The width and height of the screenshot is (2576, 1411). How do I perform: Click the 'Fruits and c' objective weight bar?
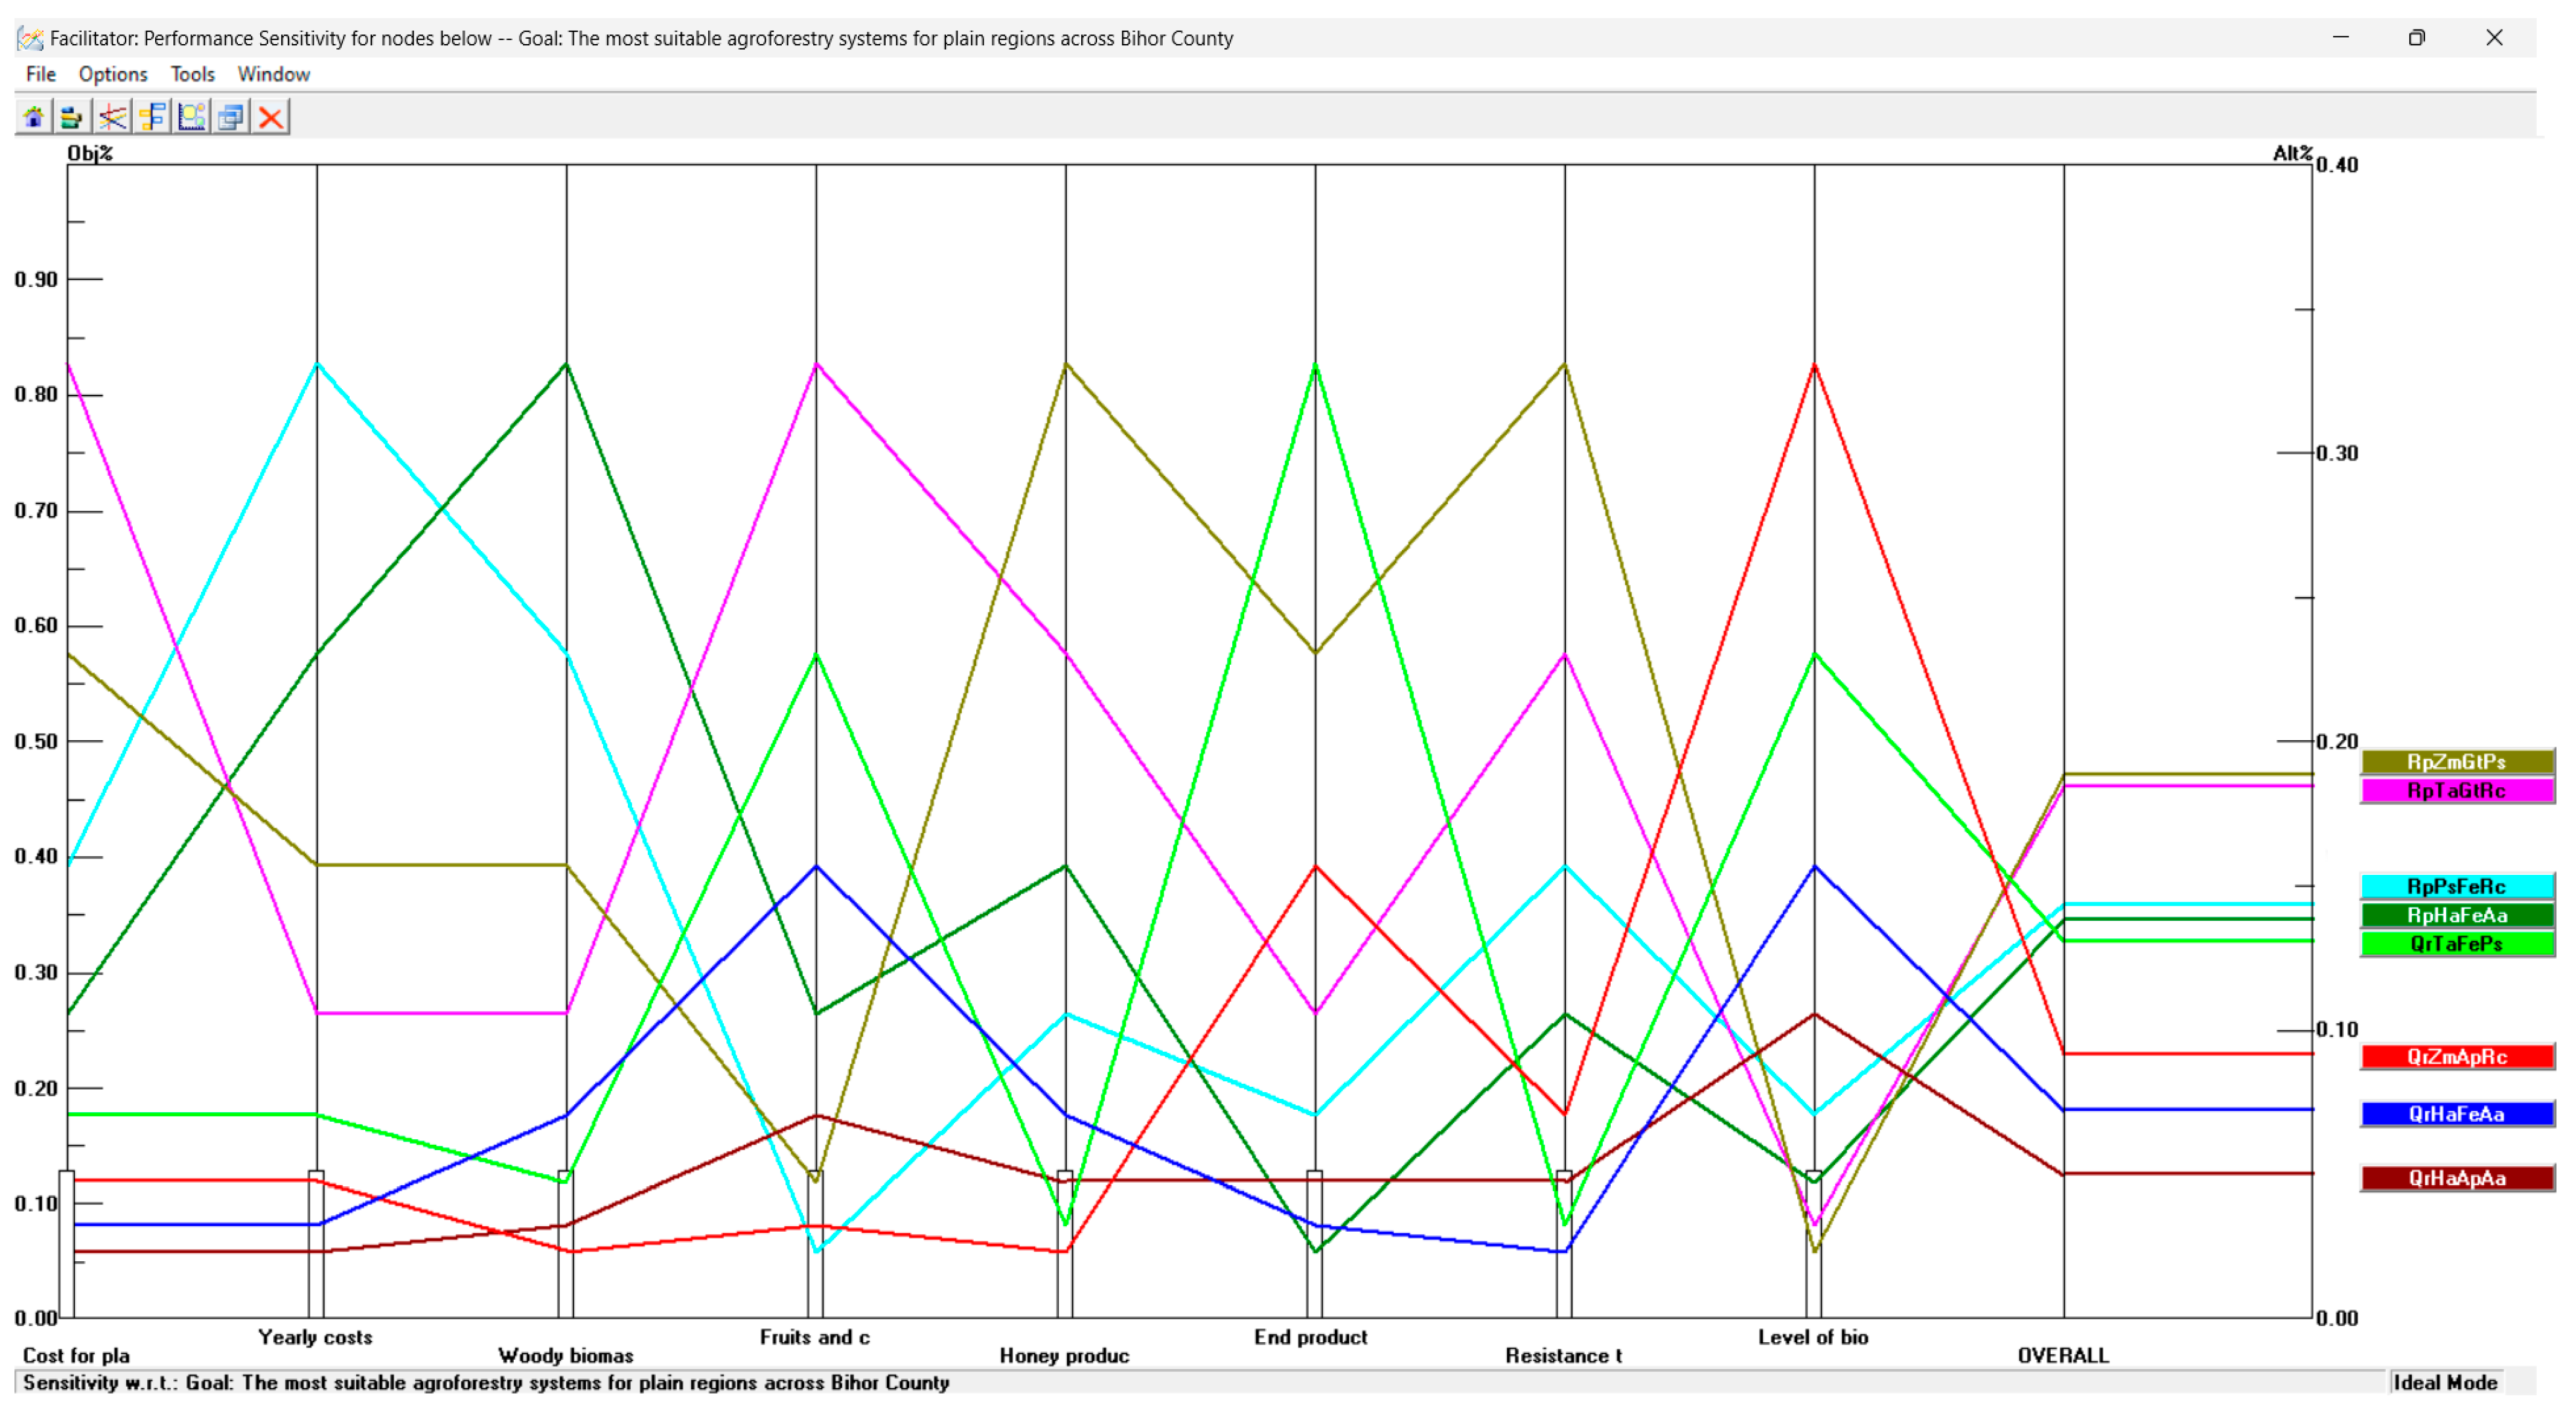816,1244
